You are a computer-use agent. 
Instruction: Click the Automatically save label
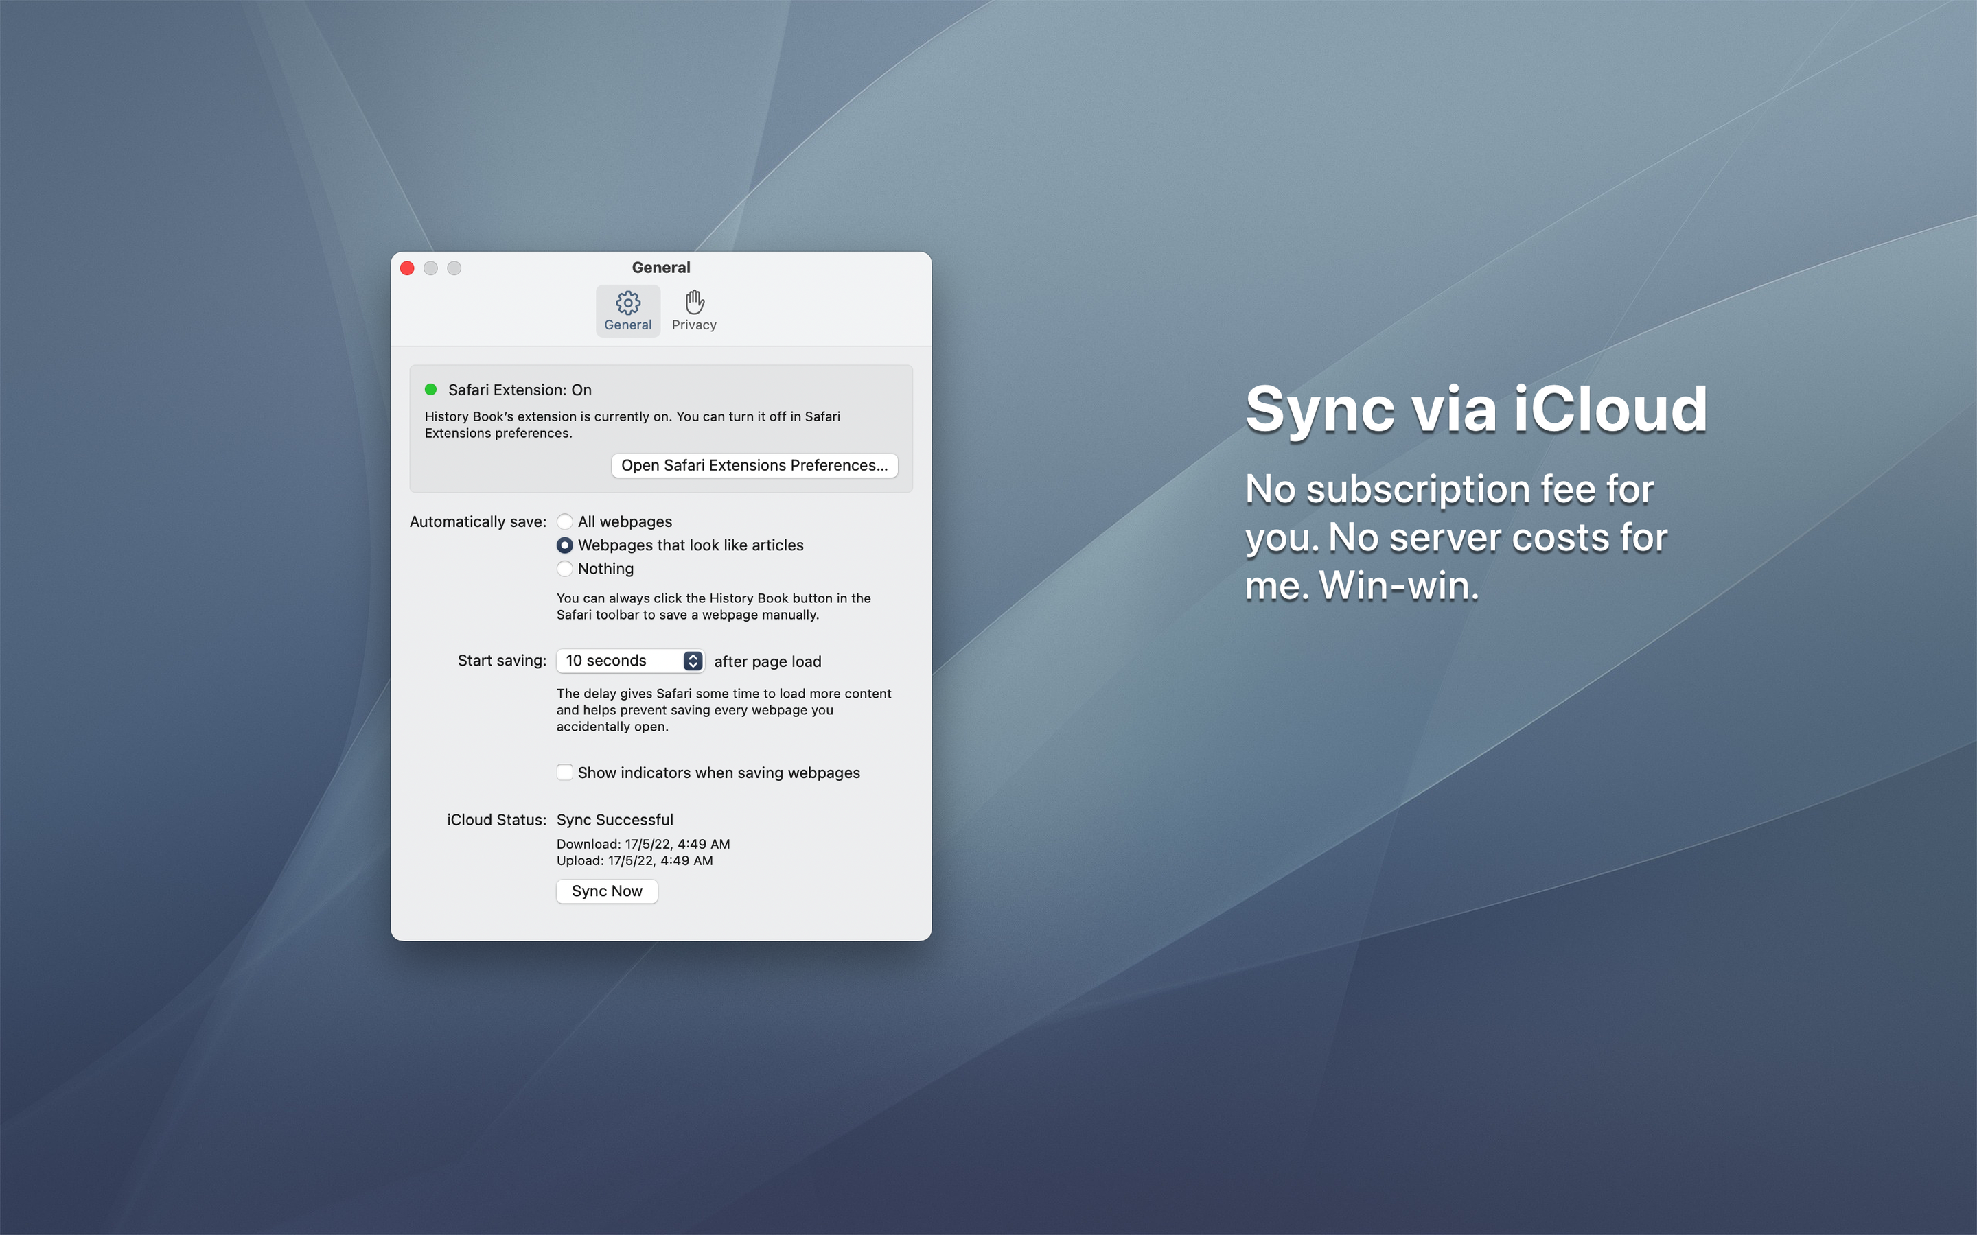coord(478,521)
